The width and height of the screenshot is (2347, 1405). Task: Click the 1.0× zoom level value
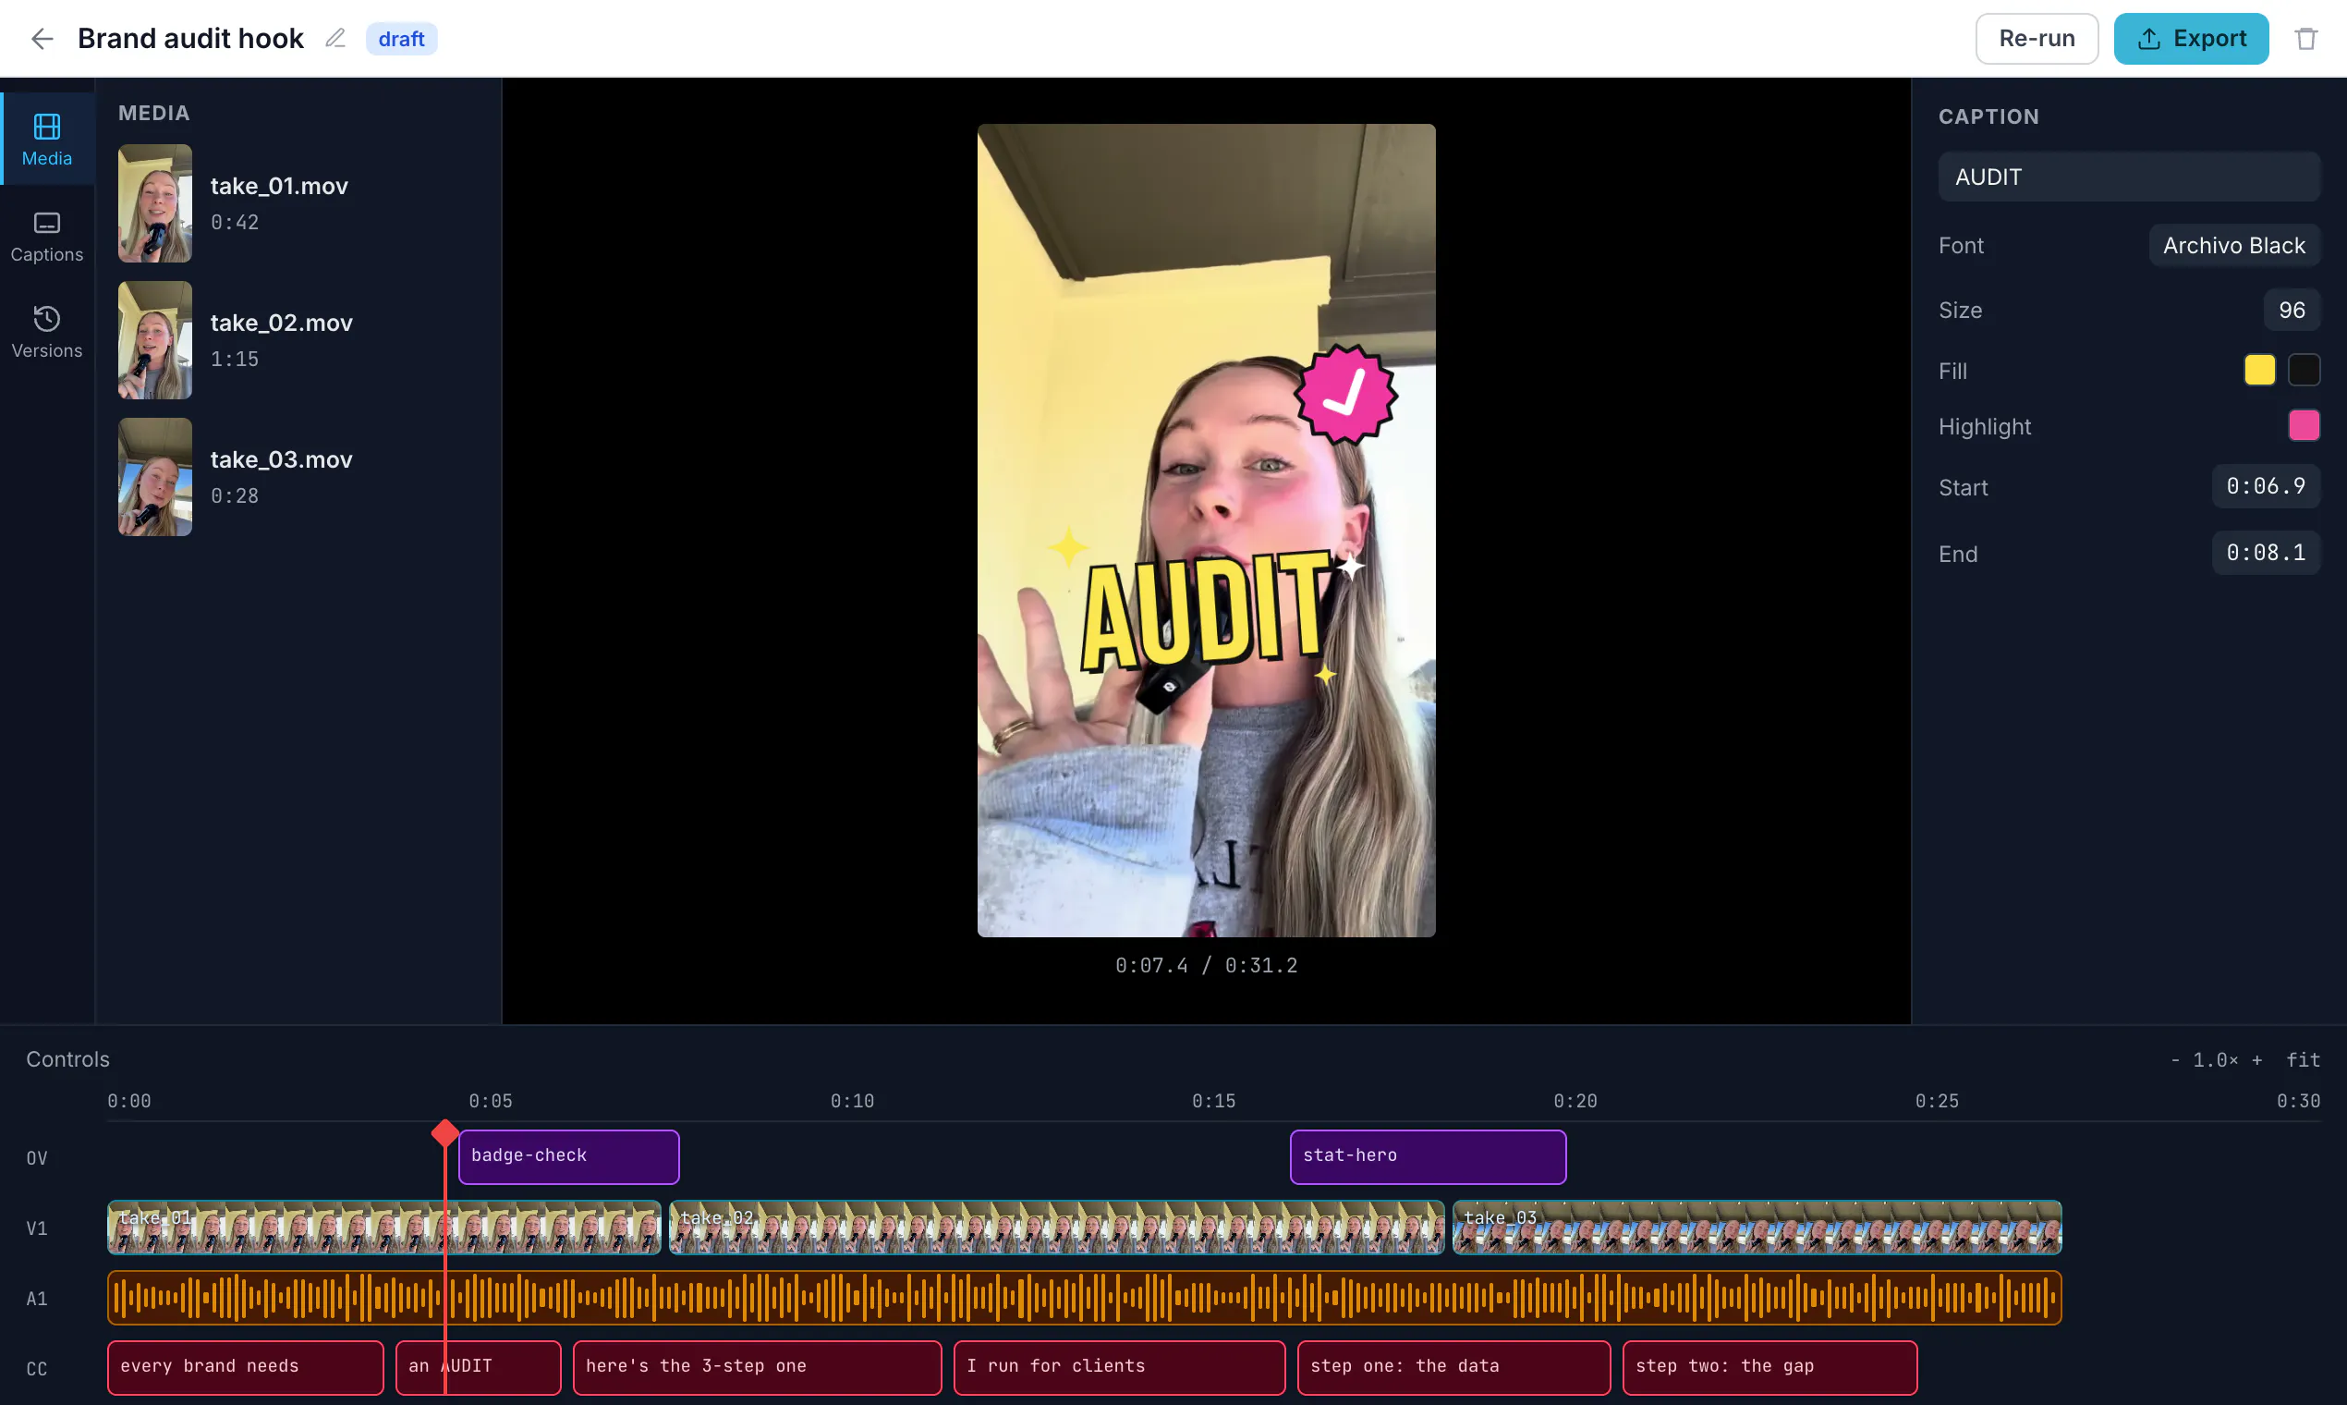tap(2216, 1060)
